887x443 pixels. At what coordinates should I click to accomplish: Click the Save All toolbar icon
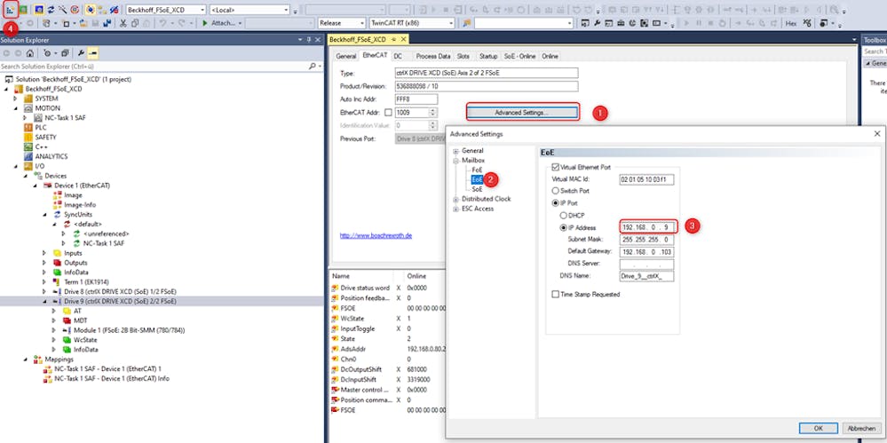point(107,23)
